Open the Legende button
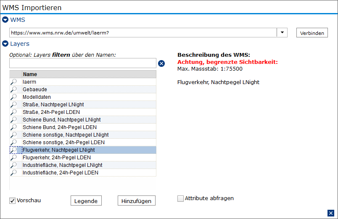The image size is (338, 219). coord(86,201)
